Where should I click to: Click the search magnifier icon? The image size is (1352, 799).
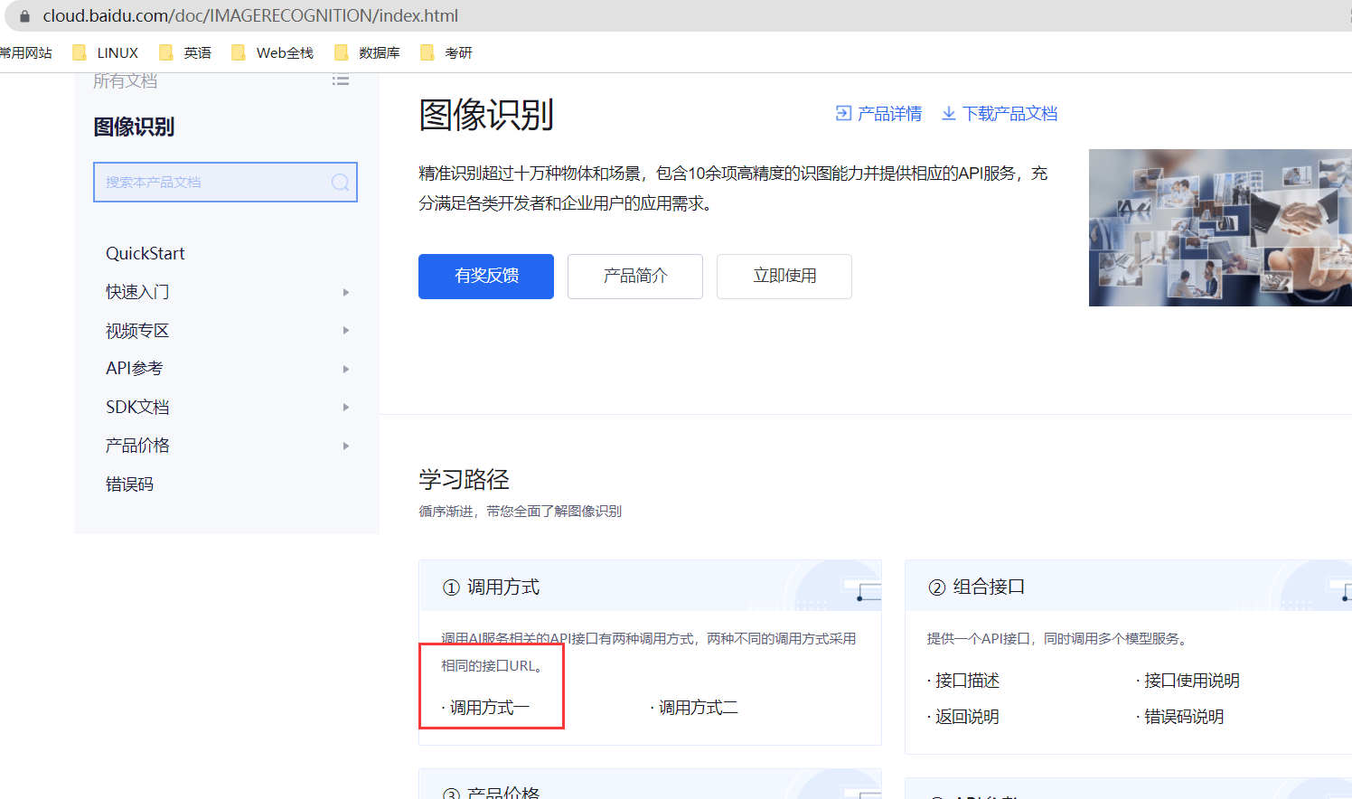coord(340,182)
